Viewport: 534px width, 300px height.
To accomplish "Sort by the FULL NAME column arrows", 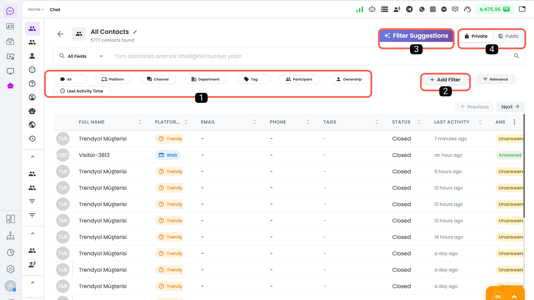I will (x=140, y=122).
